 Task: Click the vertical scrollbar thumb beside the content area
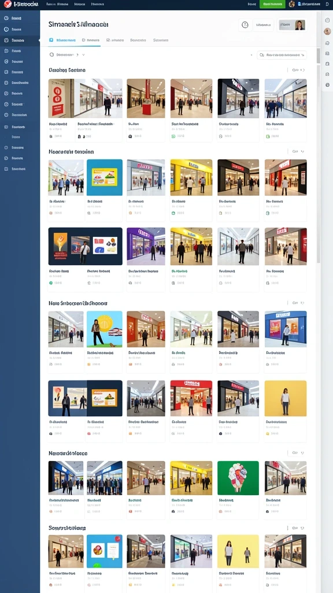319,56
